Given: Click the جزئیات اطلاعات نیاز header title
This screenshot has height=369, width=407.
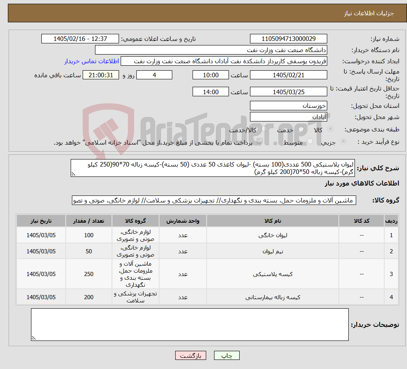Looking at the screenshot, I should click(369, 13).
